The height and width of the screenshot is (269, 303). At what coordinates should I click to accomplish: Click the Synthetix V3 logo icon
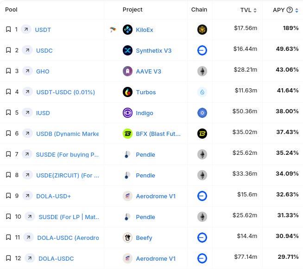pos(127,50)
